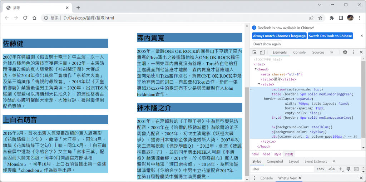366x182 pixels.
Task: Dismiss the DevTools language notification bar
Action: [x=362, y=36]
